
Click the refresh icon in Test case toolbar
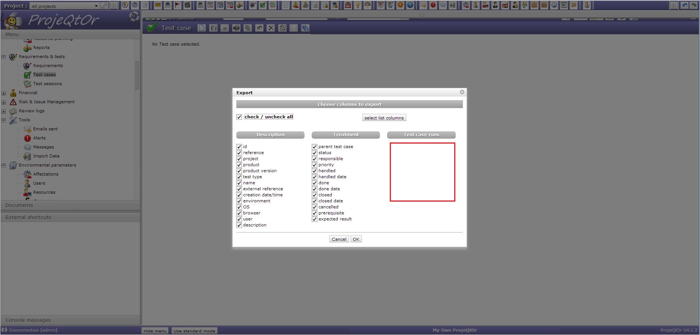(282, 28)
